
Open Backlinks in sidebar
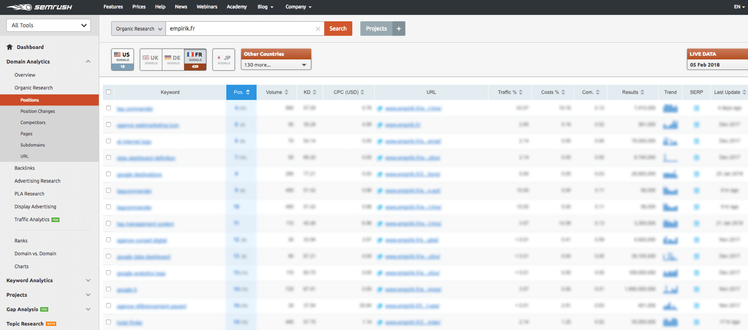25,168
